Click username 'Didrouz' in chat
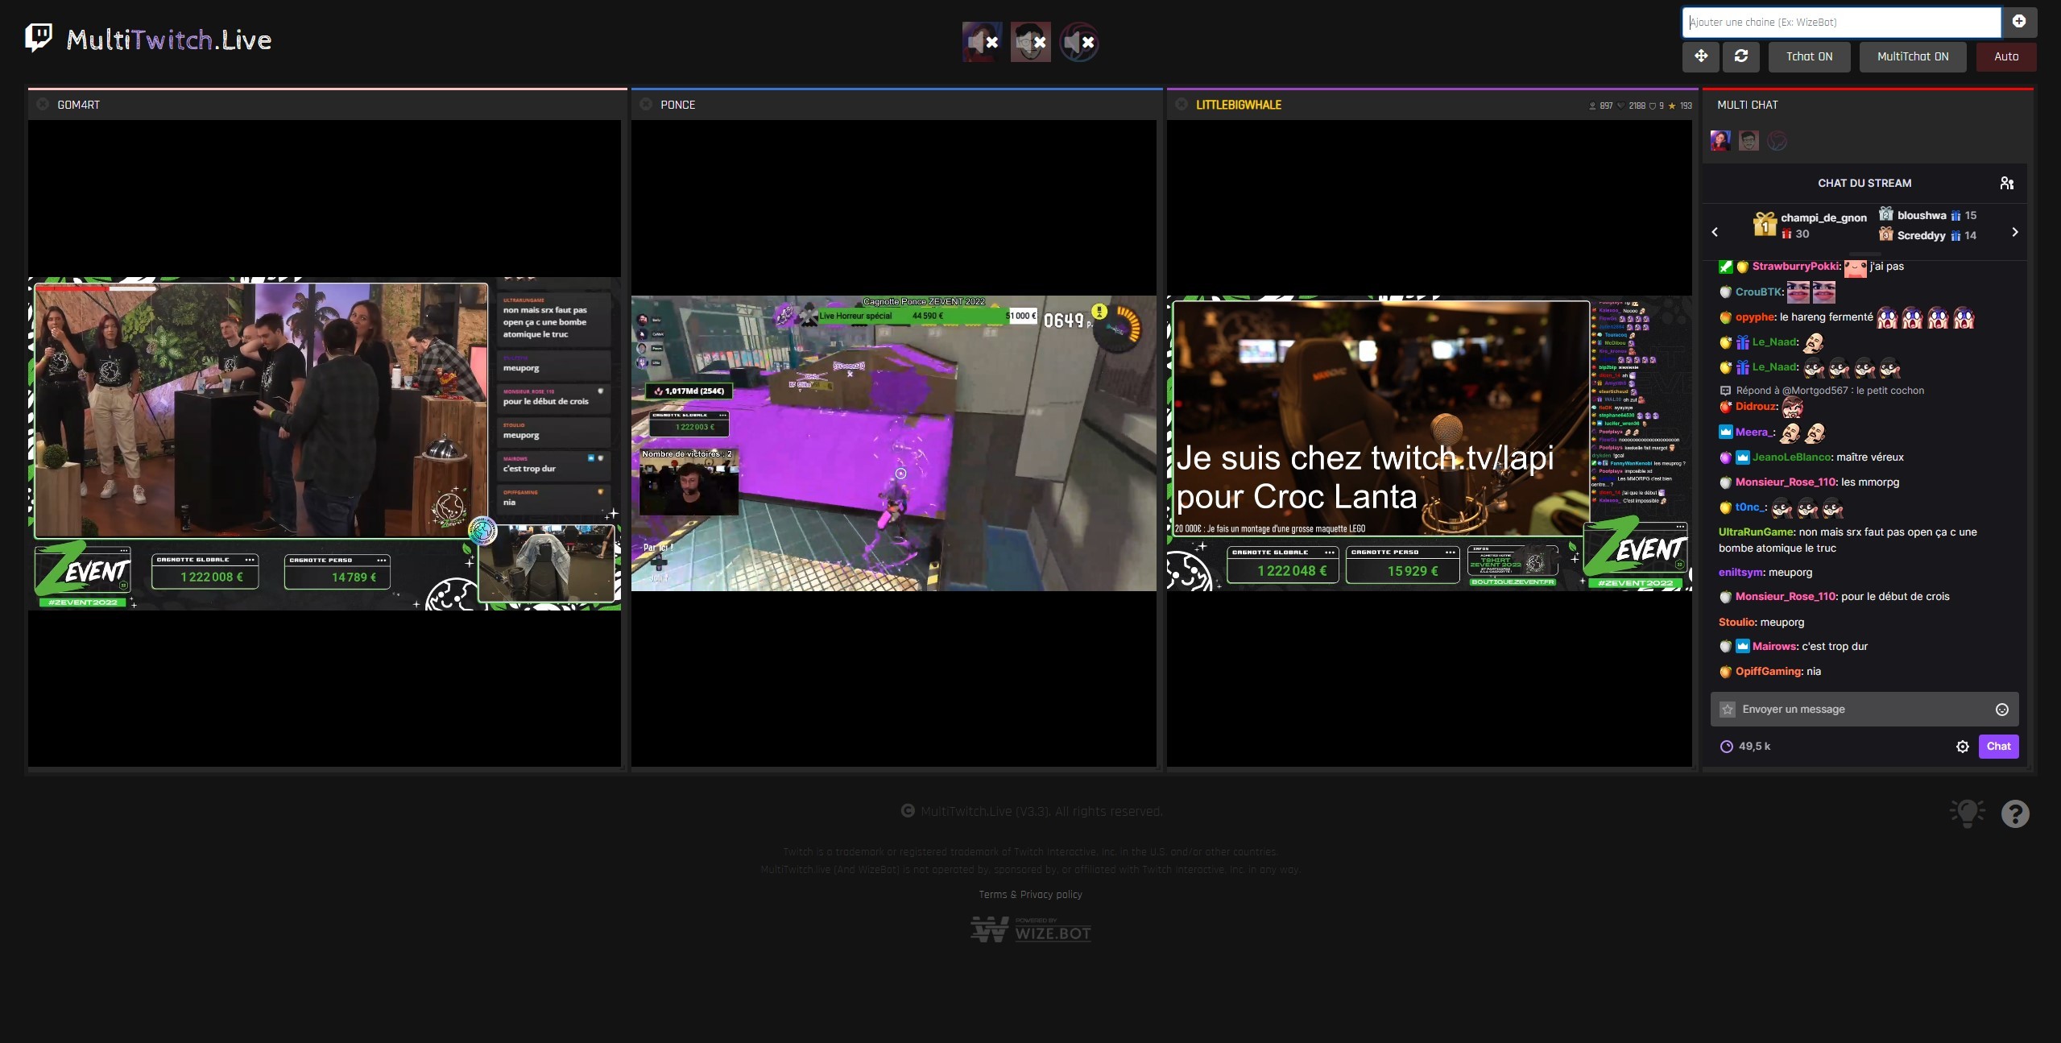Image resolution: width=2061 pixels, height=1043 pixels. coord(1757,406)
